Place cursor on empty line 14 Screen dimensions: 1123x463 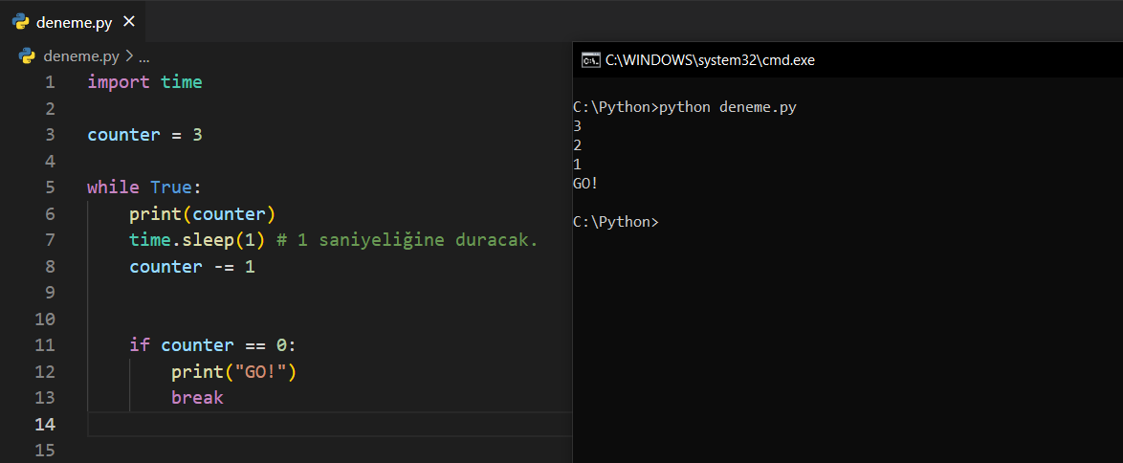coord(325,424)
